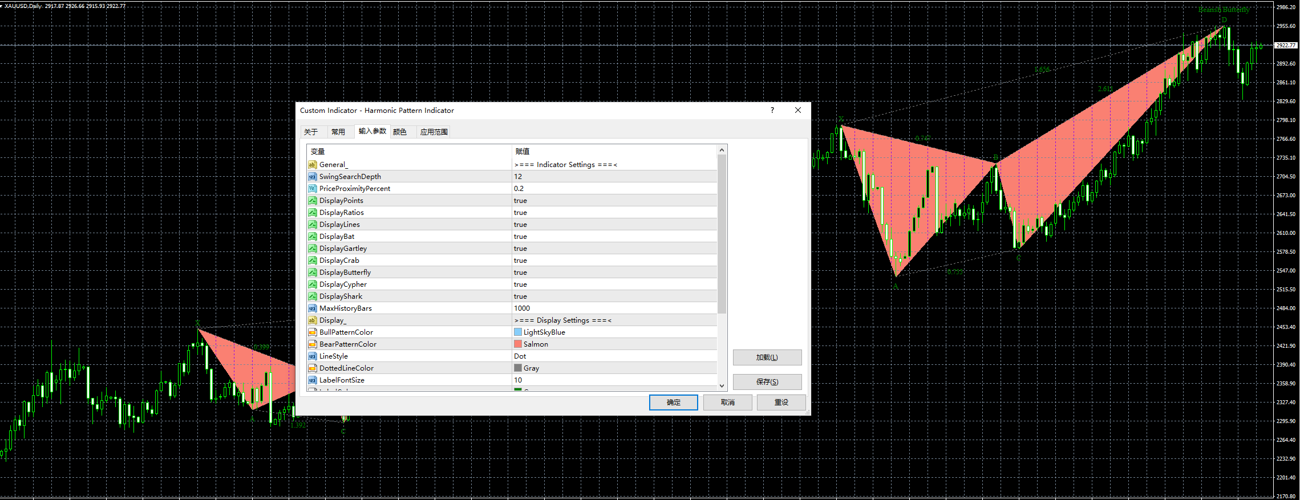Image resolution: width=1300 pixels, height=500 pixels.
Task: Click the double-type icon beside PriceProximityPercent
Action: pyautogui.click(x=312, y=189)
